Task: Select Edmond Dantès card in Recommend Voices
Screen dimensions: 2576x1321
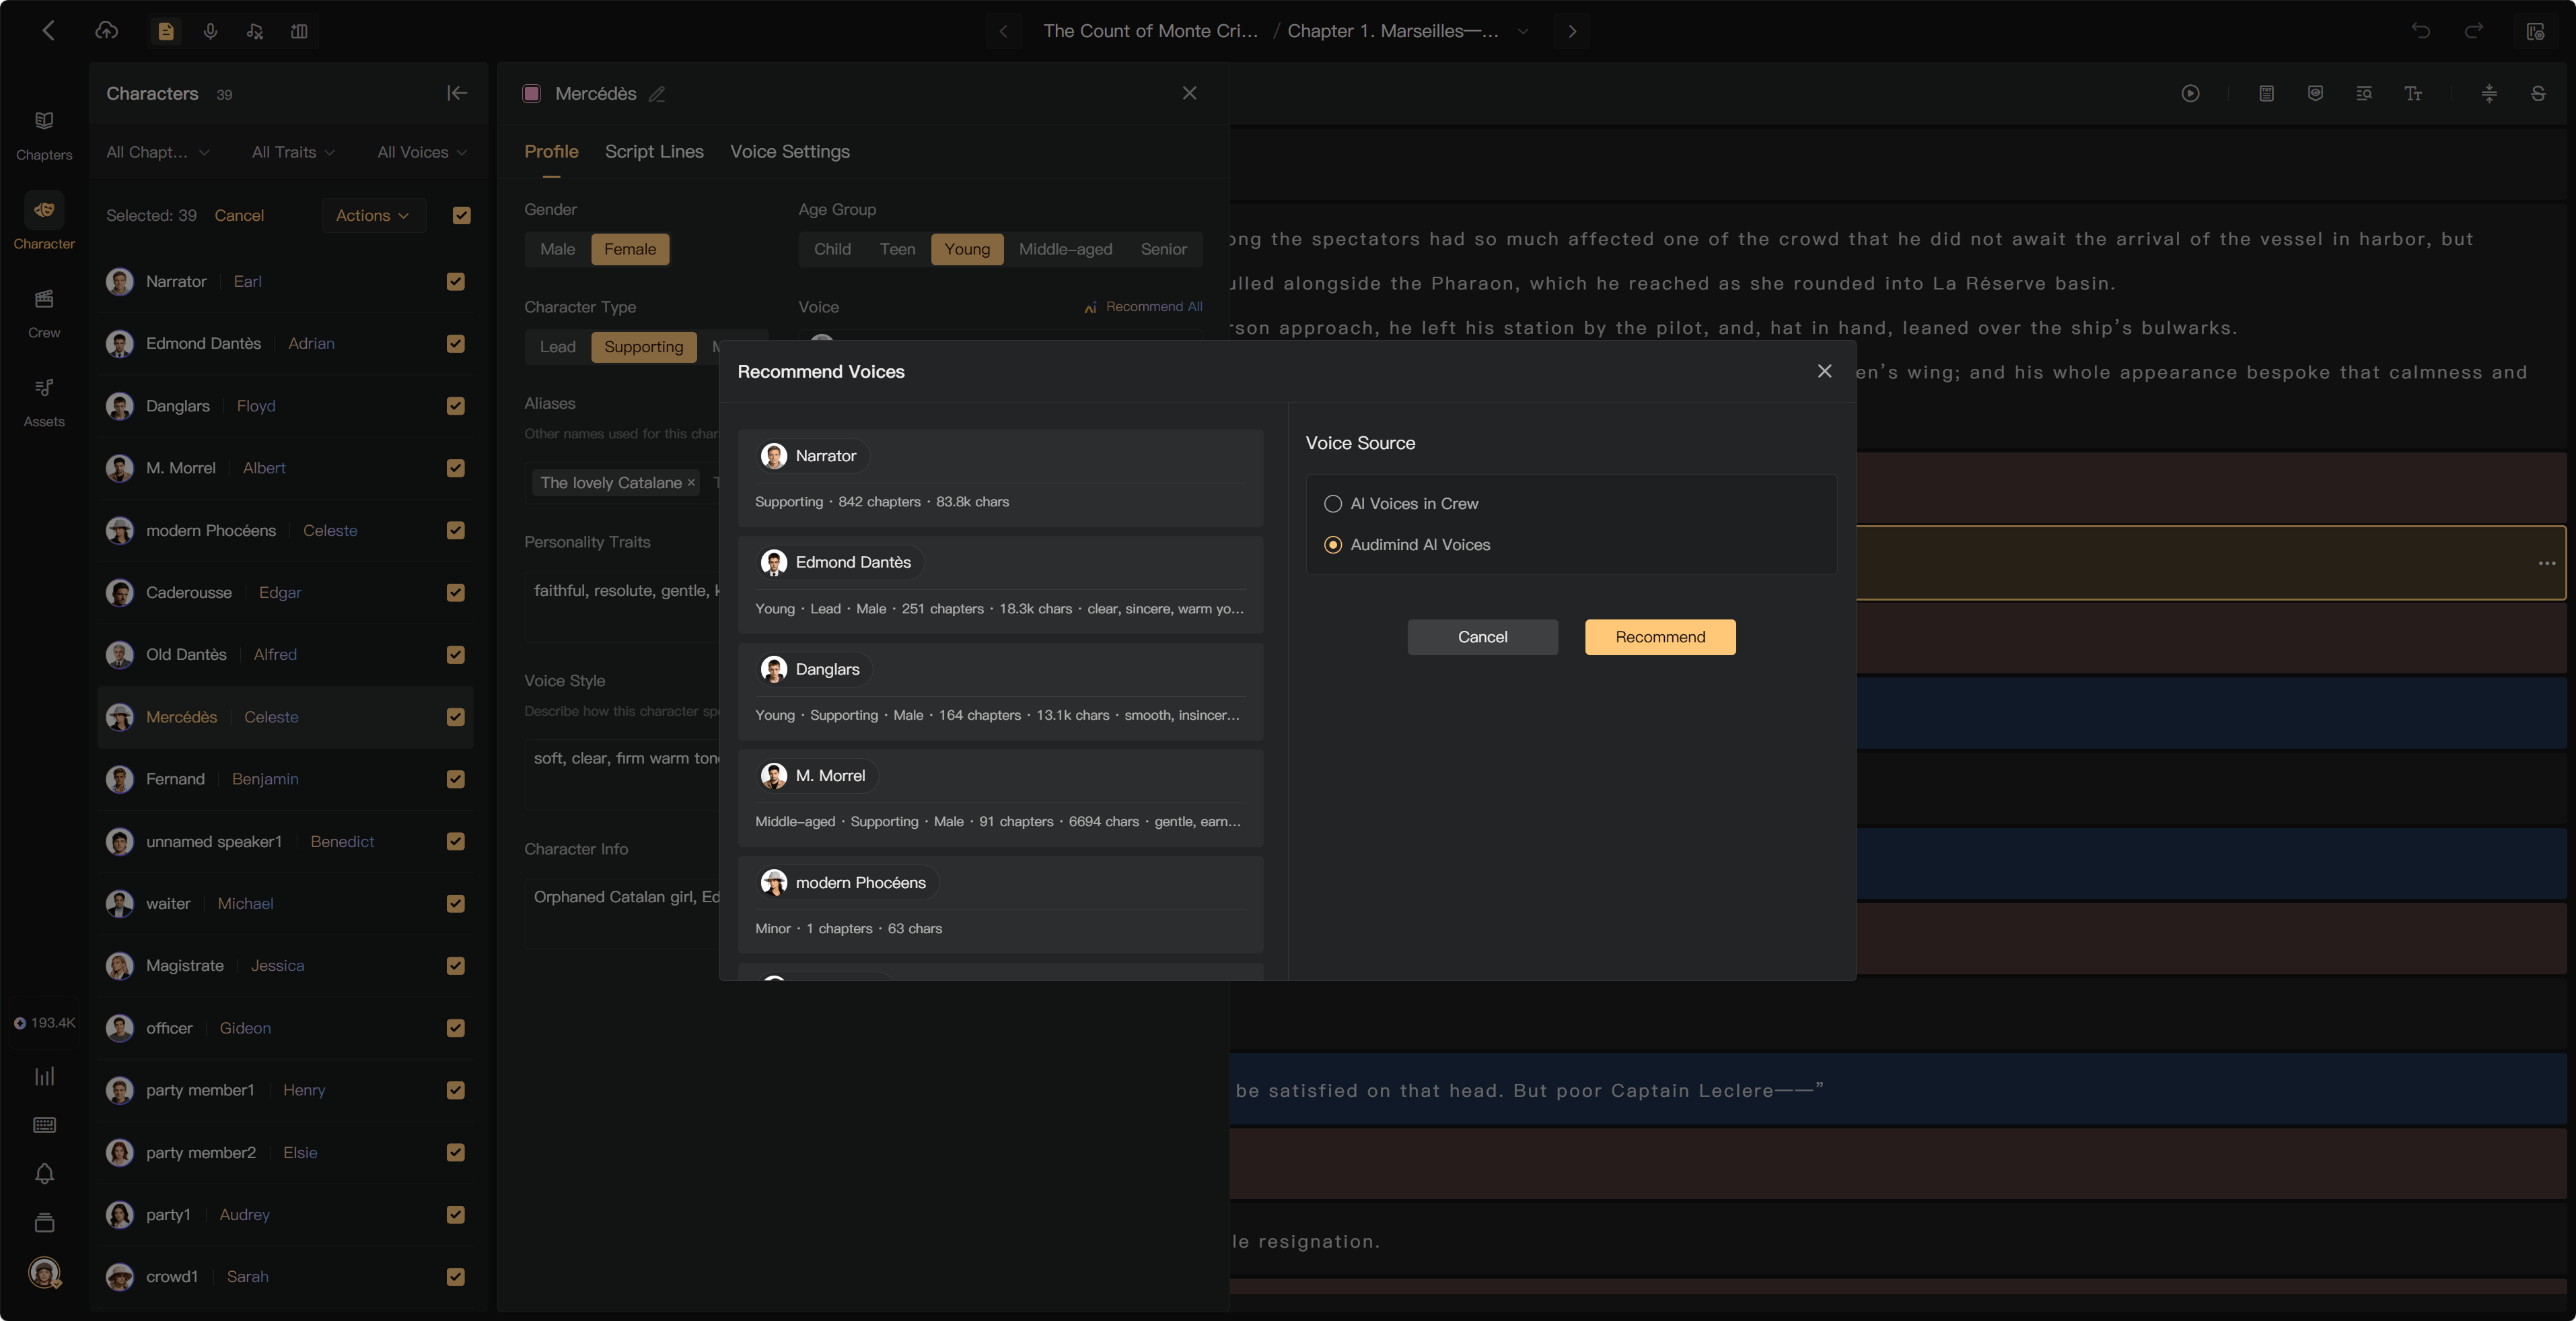Action: tap(1000, 586)
